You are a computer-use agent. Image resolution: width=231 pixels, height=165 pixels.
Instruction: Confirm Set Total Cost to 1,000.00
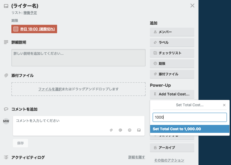pyautogui.click(x=190, y=129)
